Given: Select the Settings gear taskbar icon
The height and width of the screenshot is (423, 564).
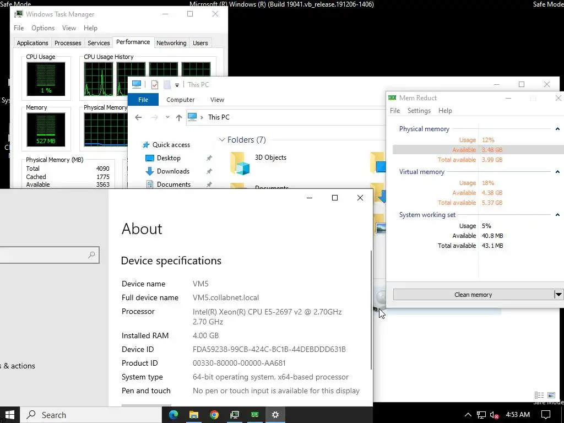Looking at the screenshot, I should (x=275, y=415).
